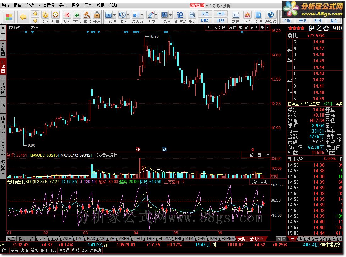Click the jump-to-end arrow icon above the chart
346x257 pixels.
click(x=263, y=27)
